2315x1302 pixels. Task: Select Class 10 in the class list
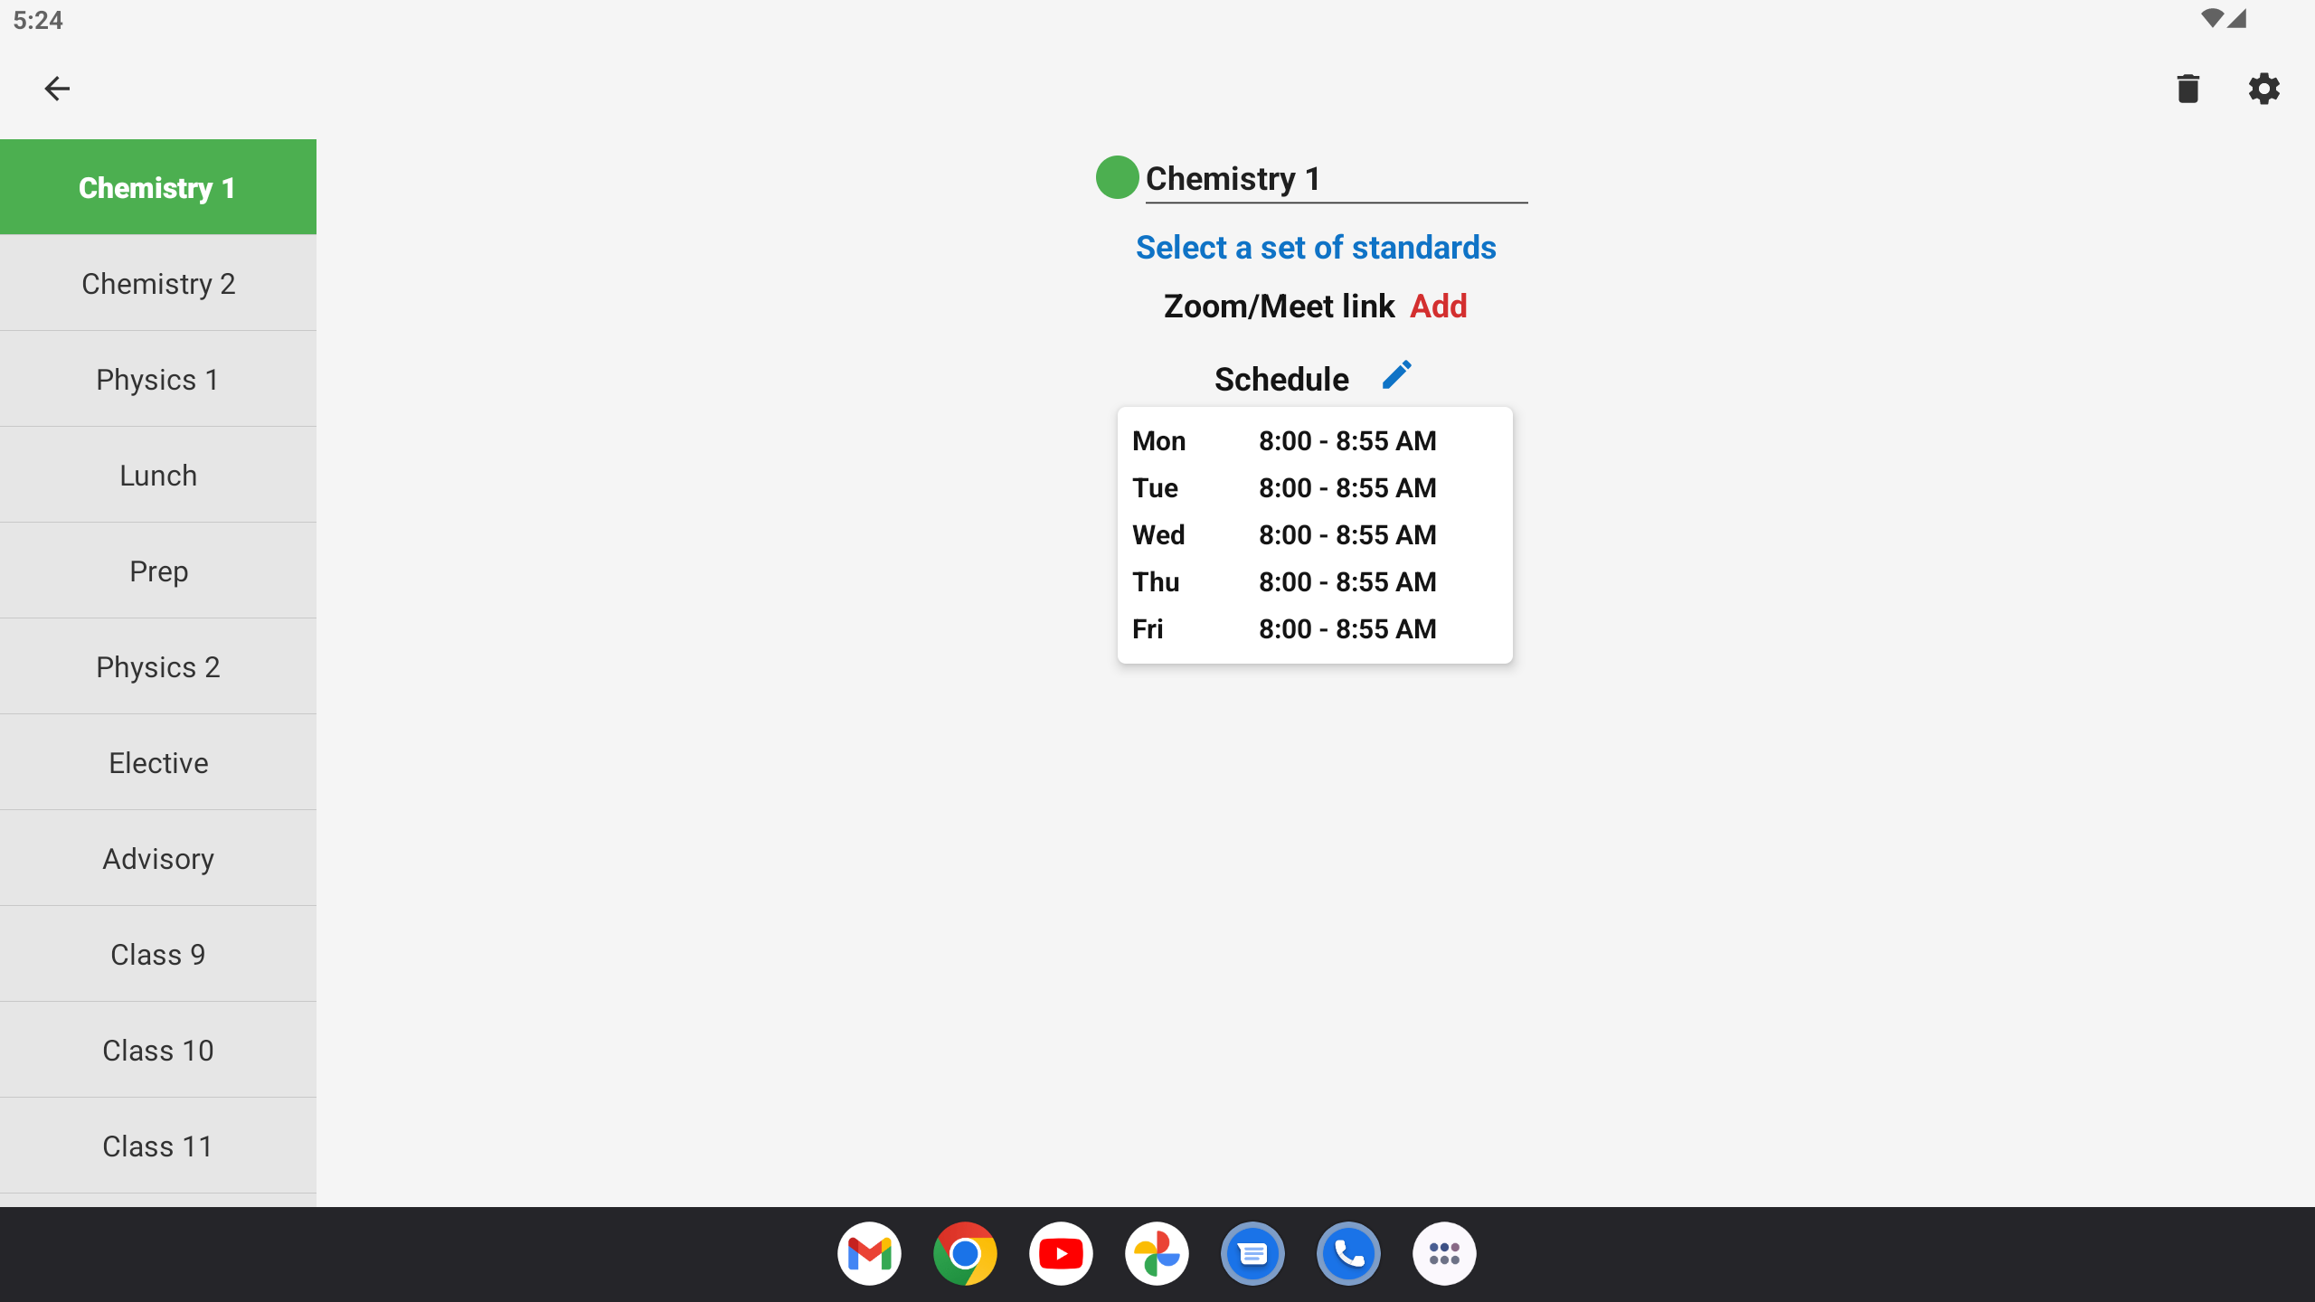[x=158, y=1050]
